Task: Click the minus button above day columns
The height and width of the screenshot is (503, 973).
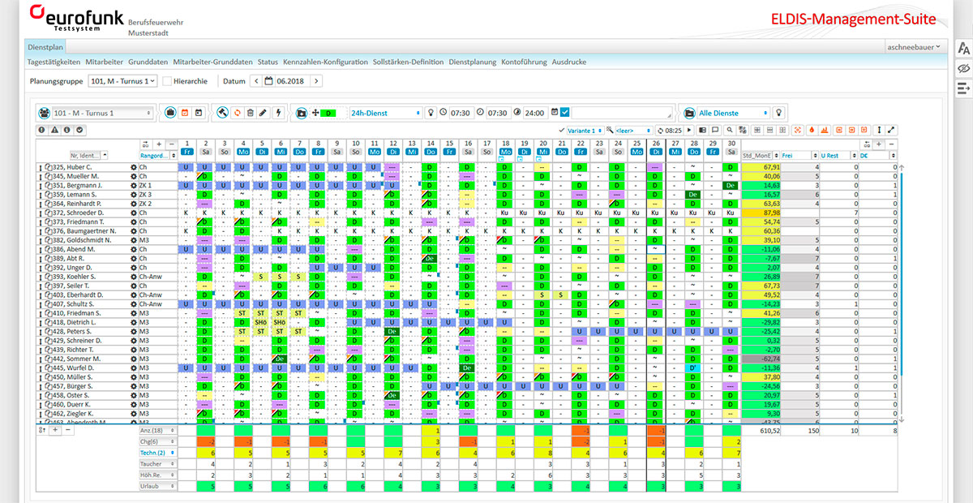Action: coord(171,144)
